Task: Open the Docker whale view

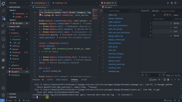Action: [3, 67]
